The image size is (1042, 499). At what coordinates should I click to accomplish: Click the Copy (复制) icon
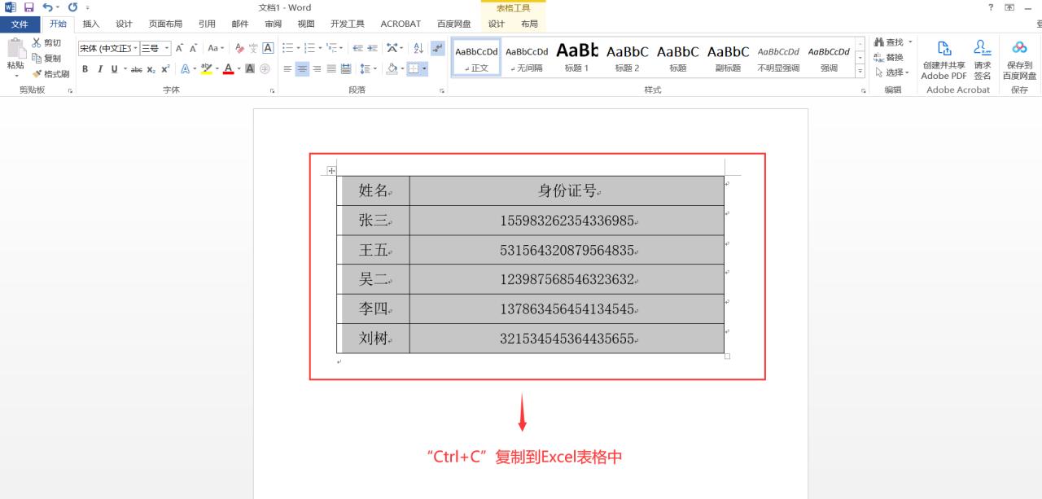37,58
